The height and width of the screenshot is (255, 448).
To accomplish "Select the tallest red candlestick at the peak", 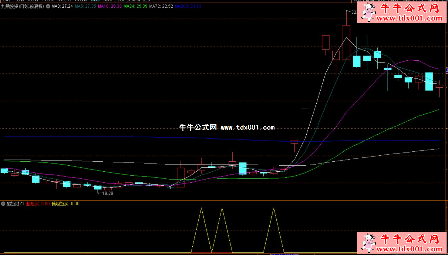I will 346,42.
